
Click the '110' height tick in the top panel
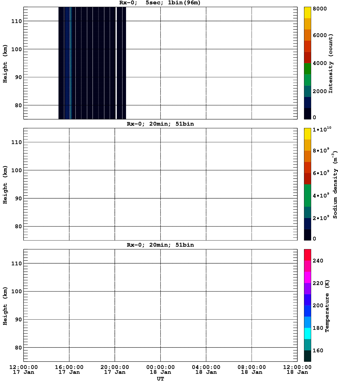[x=17, y=21]
